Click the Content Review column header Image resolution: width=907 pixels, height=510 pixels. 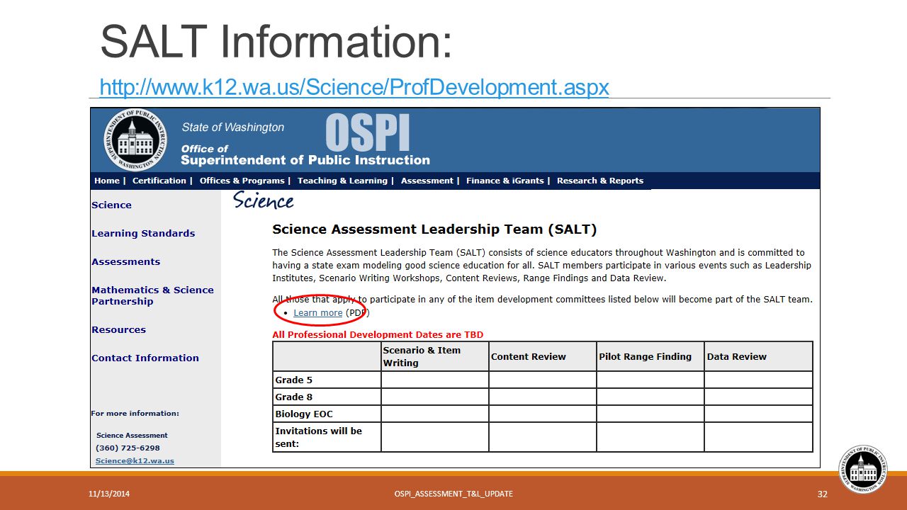pos(542,356)
